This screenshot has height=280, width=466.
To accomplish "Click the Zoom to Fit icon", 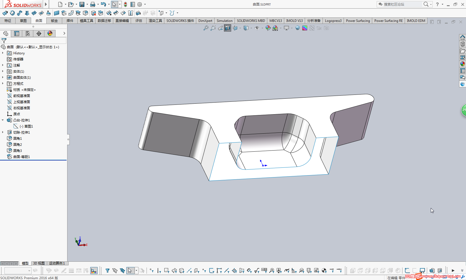I will point(206,28).
